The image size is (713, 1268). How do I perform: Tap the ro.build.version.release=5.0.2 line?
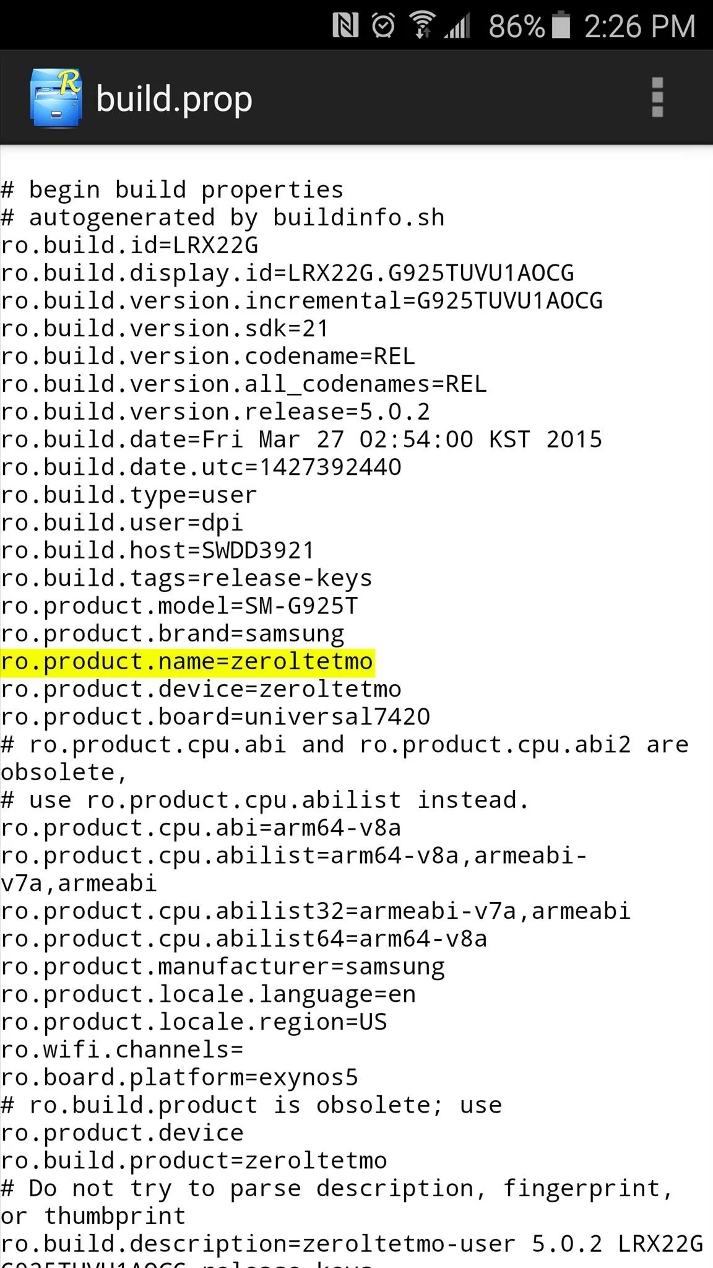tap(215, 412)
